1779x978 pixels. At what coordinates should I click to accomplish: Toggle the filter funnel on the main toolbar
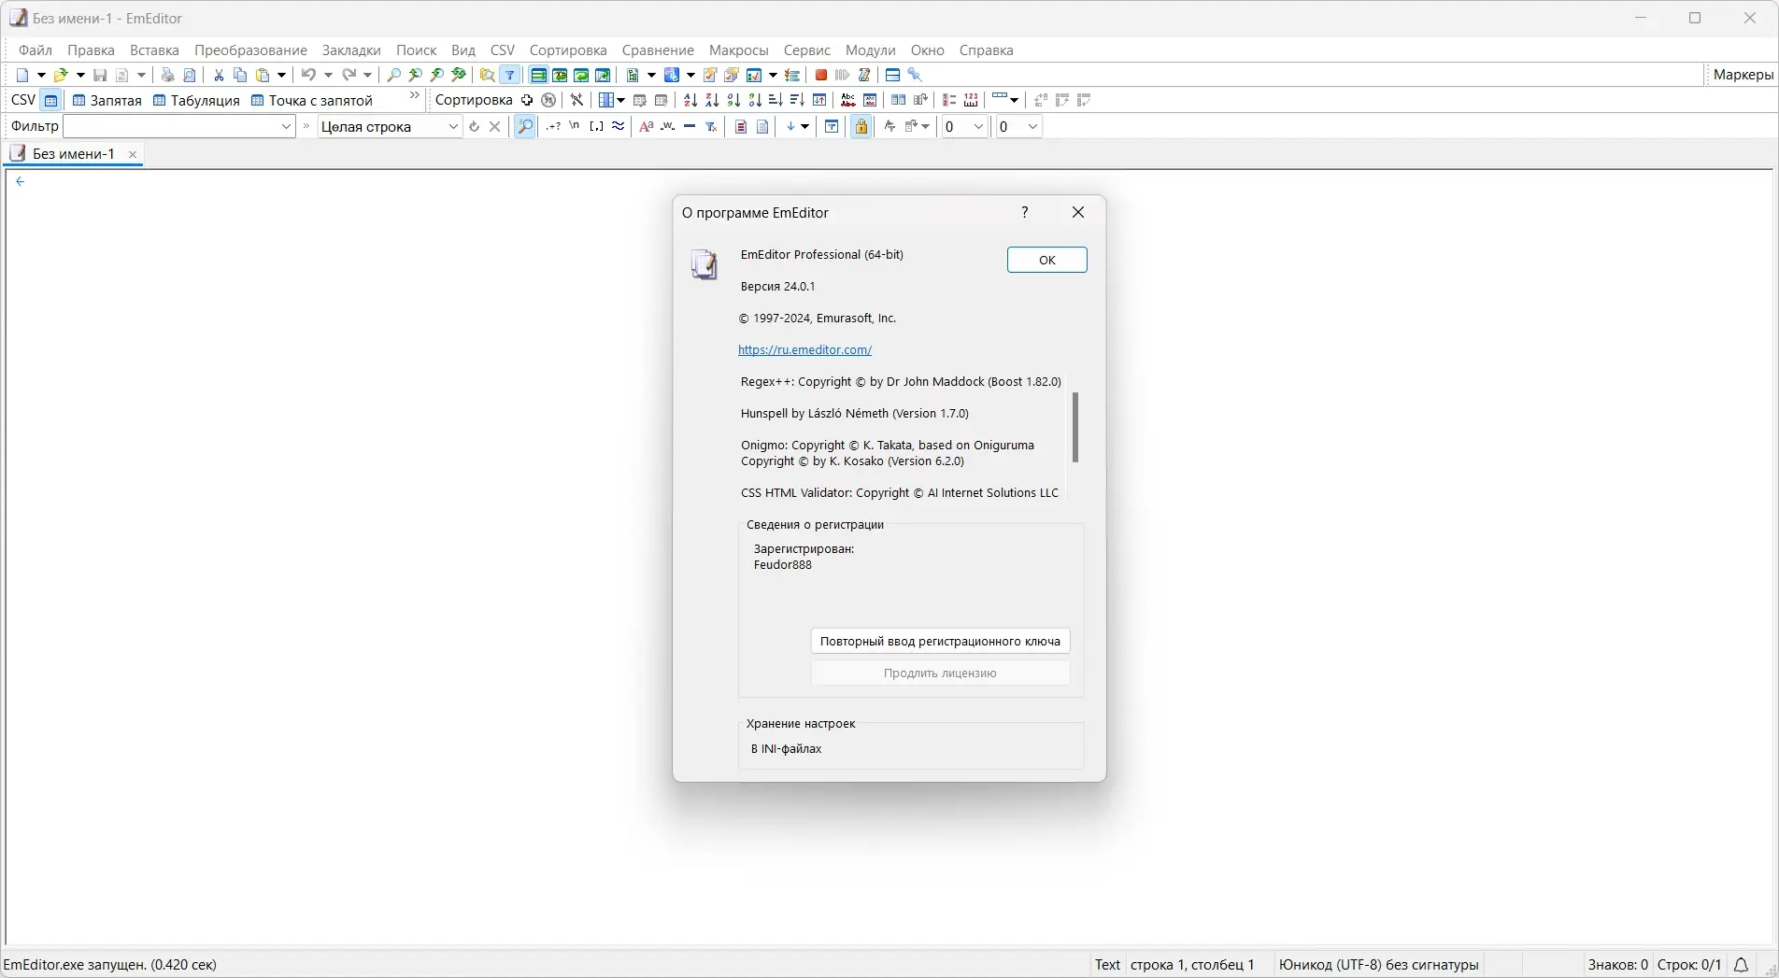tap(510, 75)
